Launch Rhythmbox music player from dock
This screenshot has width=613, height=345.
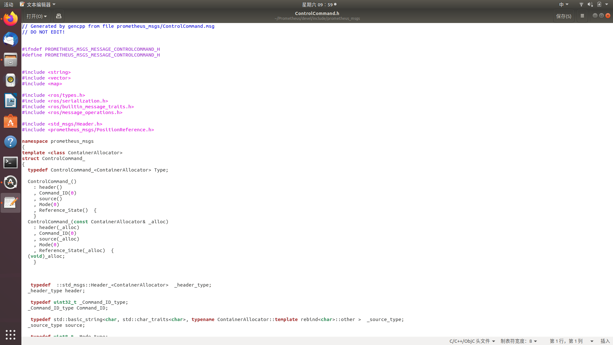point(11,80)
